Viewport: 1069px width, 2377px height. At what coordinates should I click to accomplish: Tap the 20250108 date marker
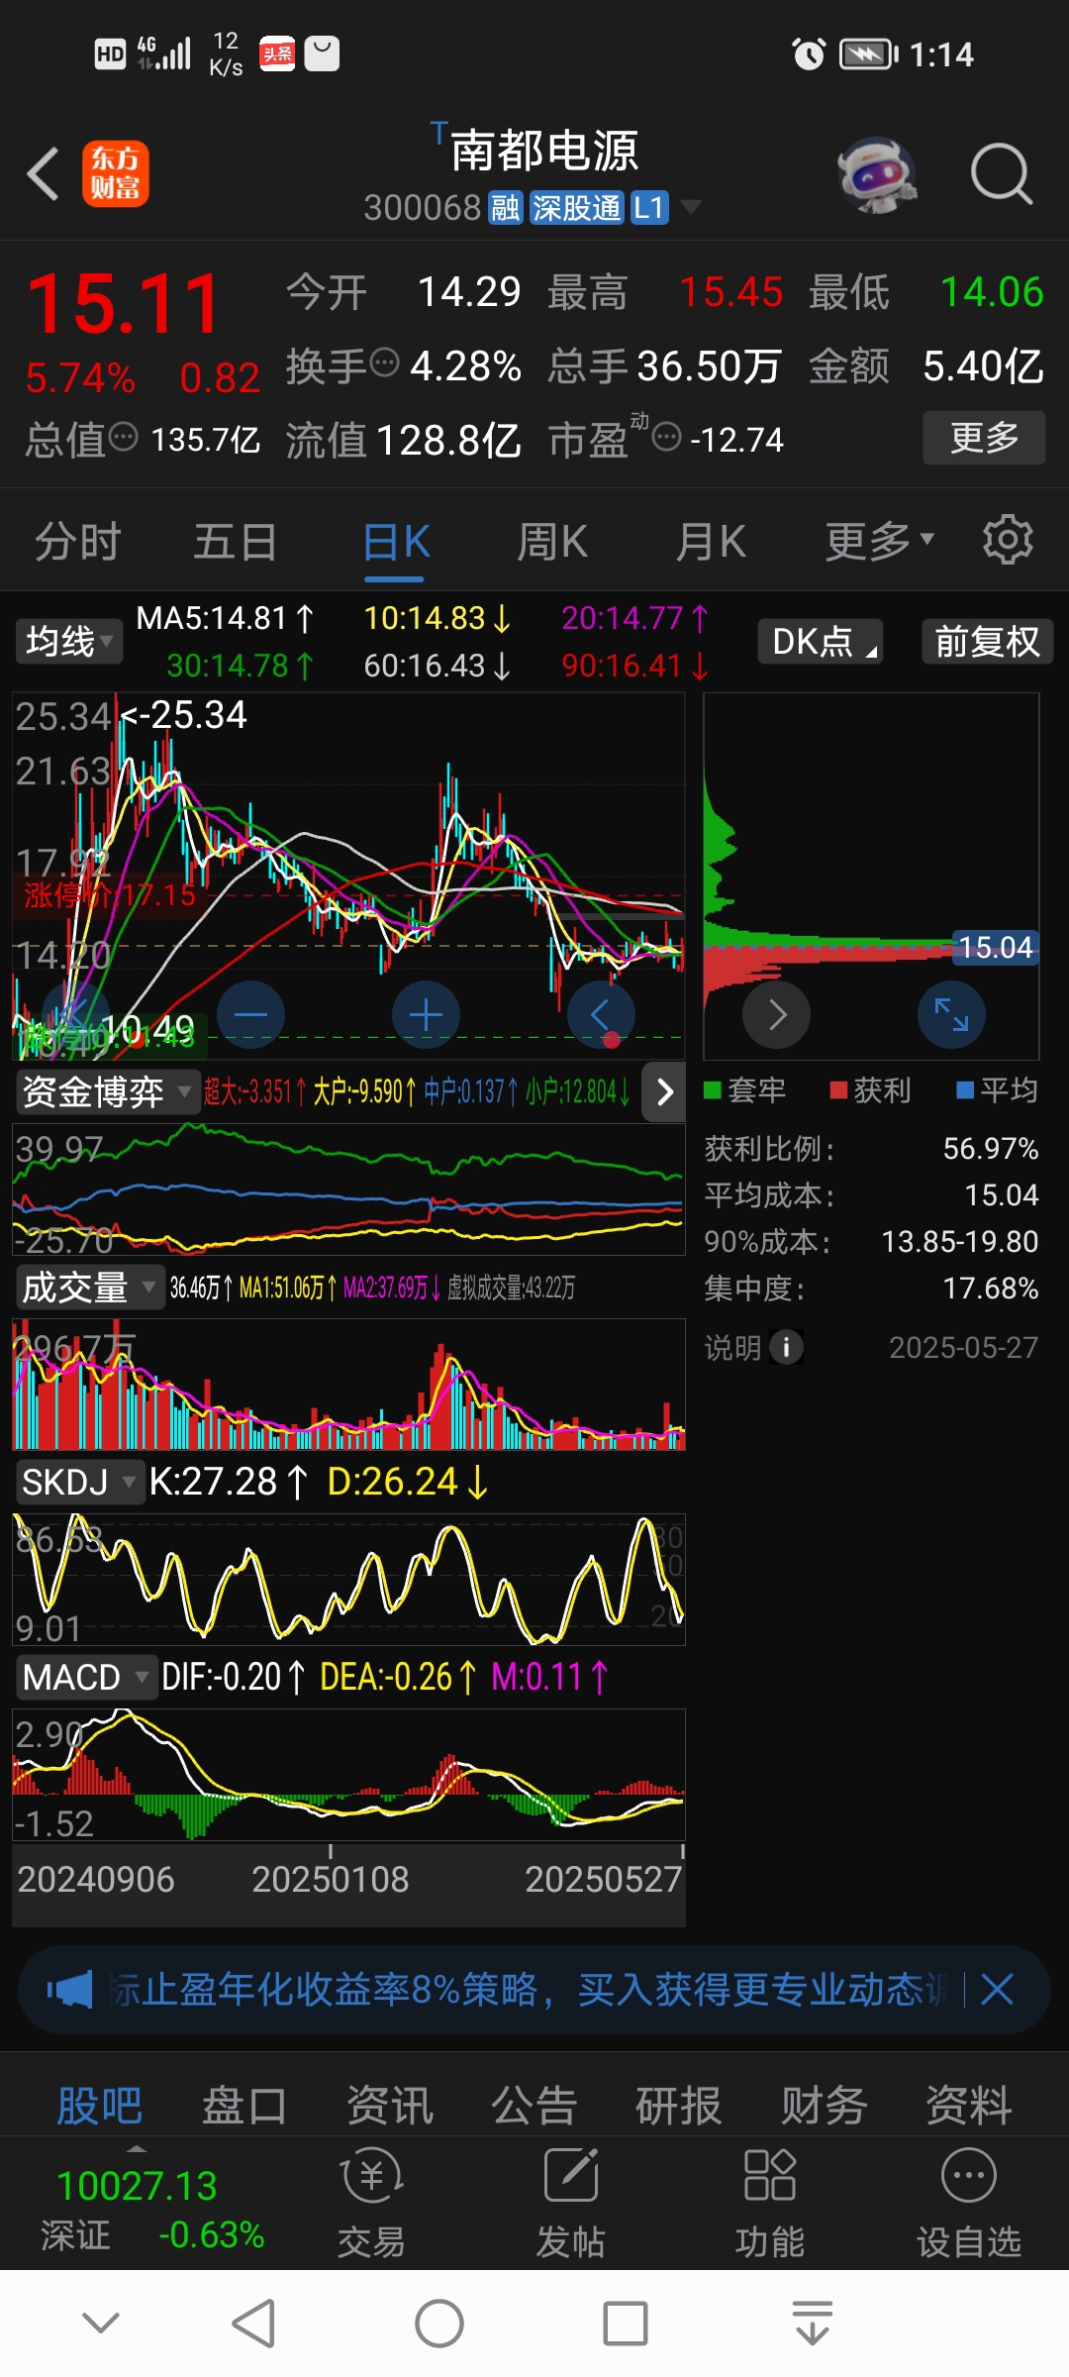[x=330, y=1879]
